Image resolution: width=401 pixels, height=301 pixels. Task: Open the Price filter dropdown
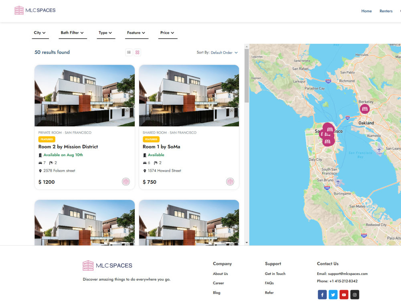[x=168, y=33]
